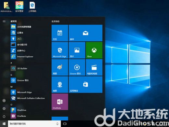The image size is (169, 127).
Task: Select the G letter header
Action: coord(11,75)
